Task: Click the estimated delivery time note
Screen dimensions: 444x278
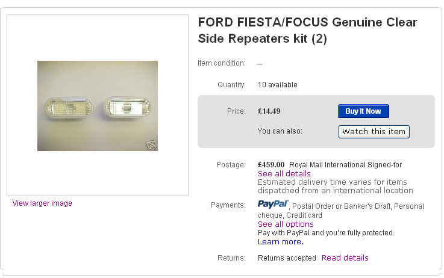Action: (335, 186)
